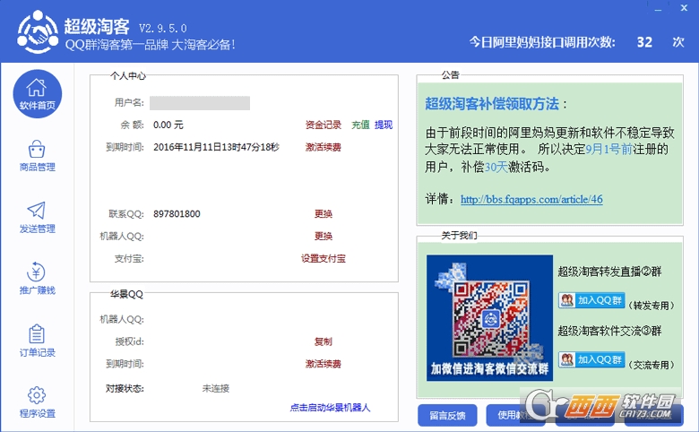Image resolution: width=699 pixels, height=432 pixels.
Task: Click the 提现 withdraw link
Action: pyautogui.click(x=384, y=125)
